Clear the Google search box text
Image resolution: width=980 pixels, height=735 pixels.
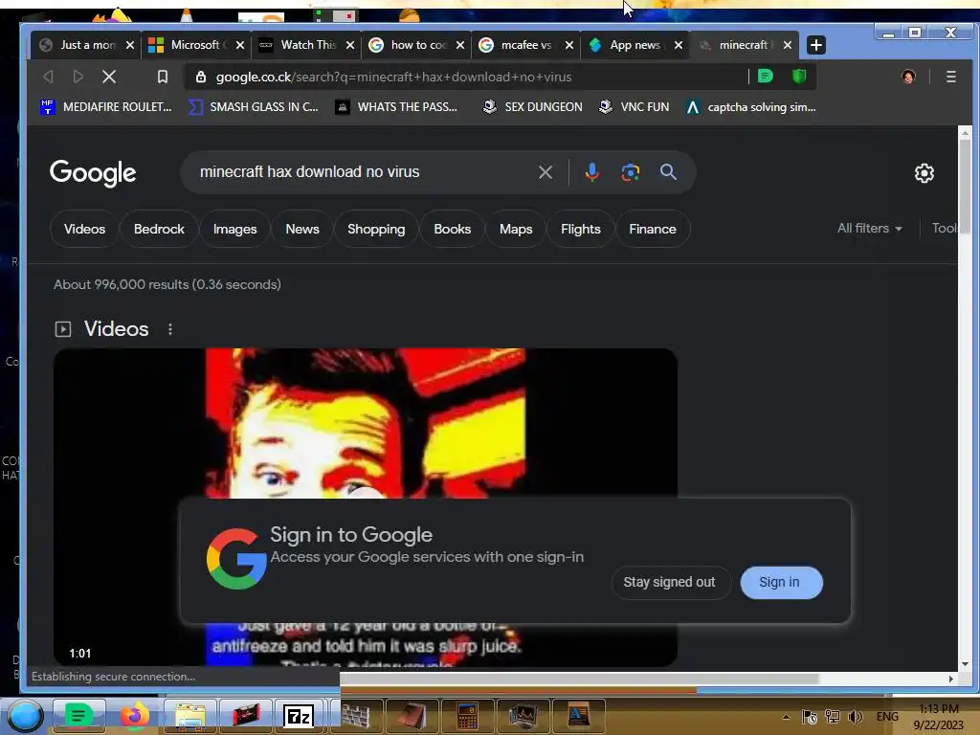(545, 172)
